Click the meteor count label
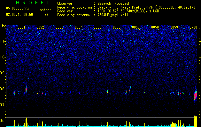Image resolution: width=201 pixels, height=127 pixels. click(x=45, y=10)
